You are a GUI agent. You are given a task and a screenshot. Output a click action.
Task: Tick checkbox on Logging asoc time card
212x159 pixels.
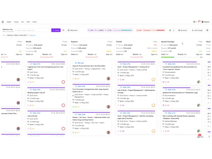click(x=28, y=64)
